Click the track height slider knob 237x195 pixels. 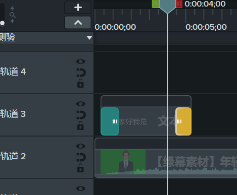click(x=3, y=23)
